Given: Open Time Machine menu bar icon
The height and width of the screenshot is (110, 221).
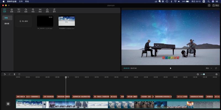Looking at the screenshot, I should (167, 1).
